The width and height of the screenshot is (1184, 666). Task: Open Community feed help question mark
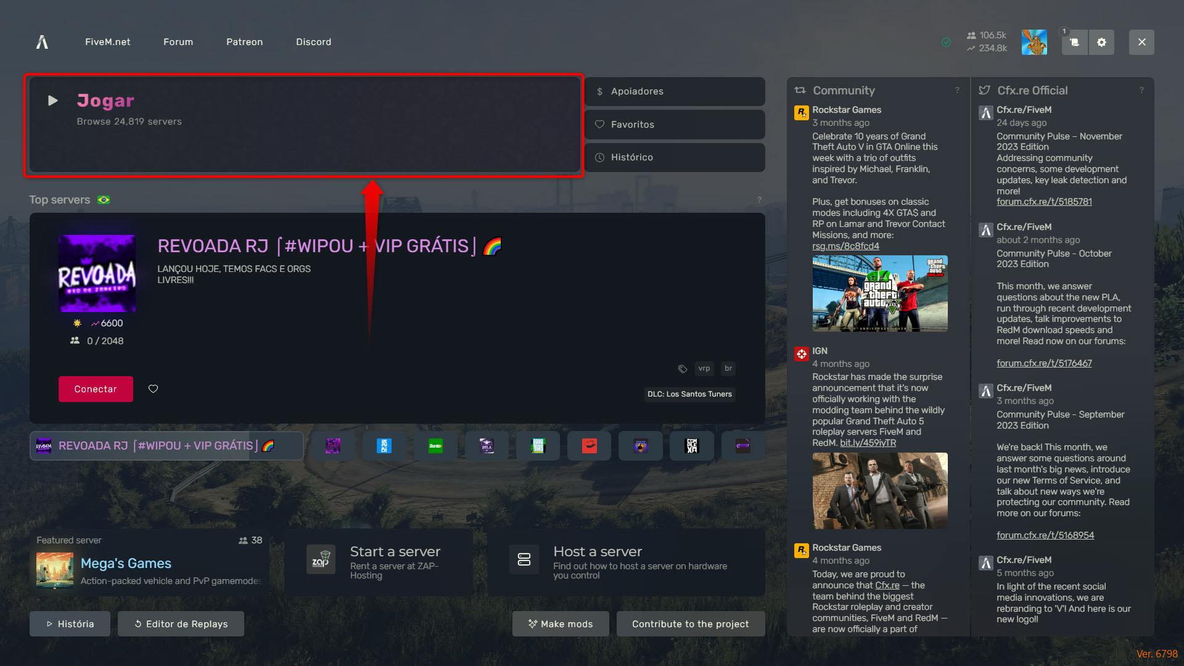point(957,91)
